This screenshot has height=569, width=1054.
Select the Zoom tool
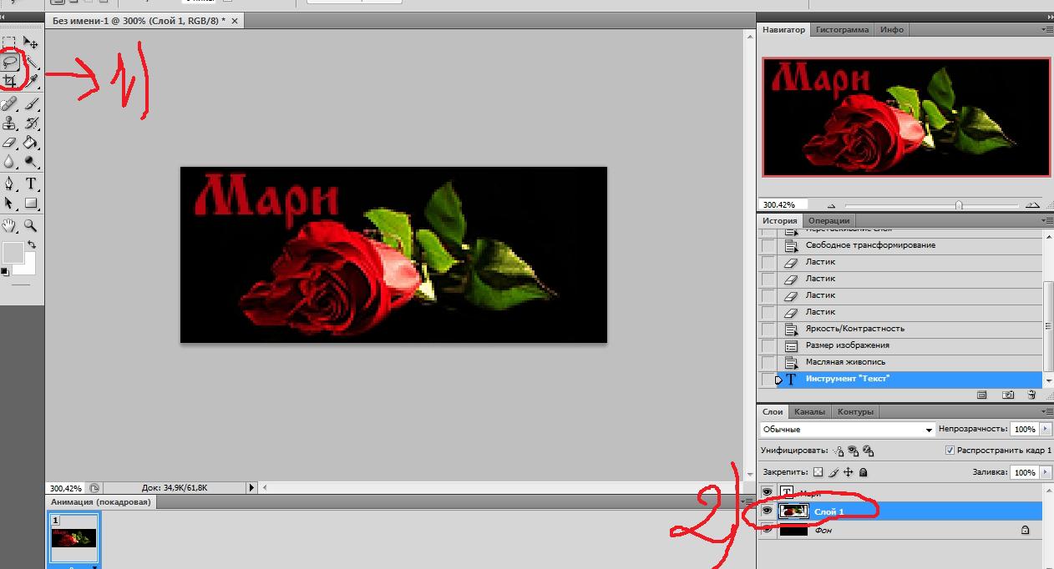(x=31, y=225)
